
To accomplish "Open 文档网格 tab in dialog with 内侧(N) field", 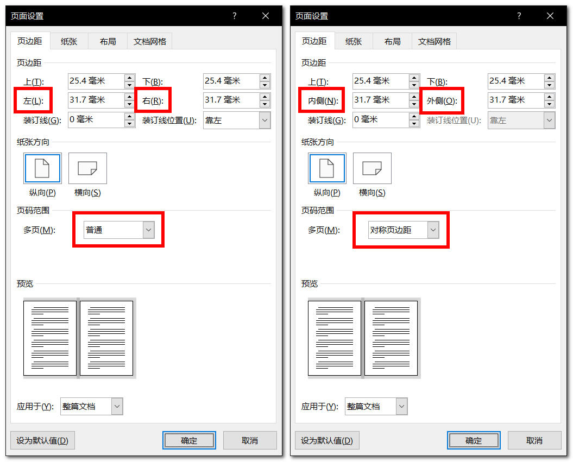I will [435, 41].
